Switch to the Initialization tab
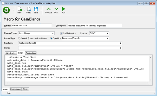The height and width of the screenshot is (96, 157). coord(11,53)
